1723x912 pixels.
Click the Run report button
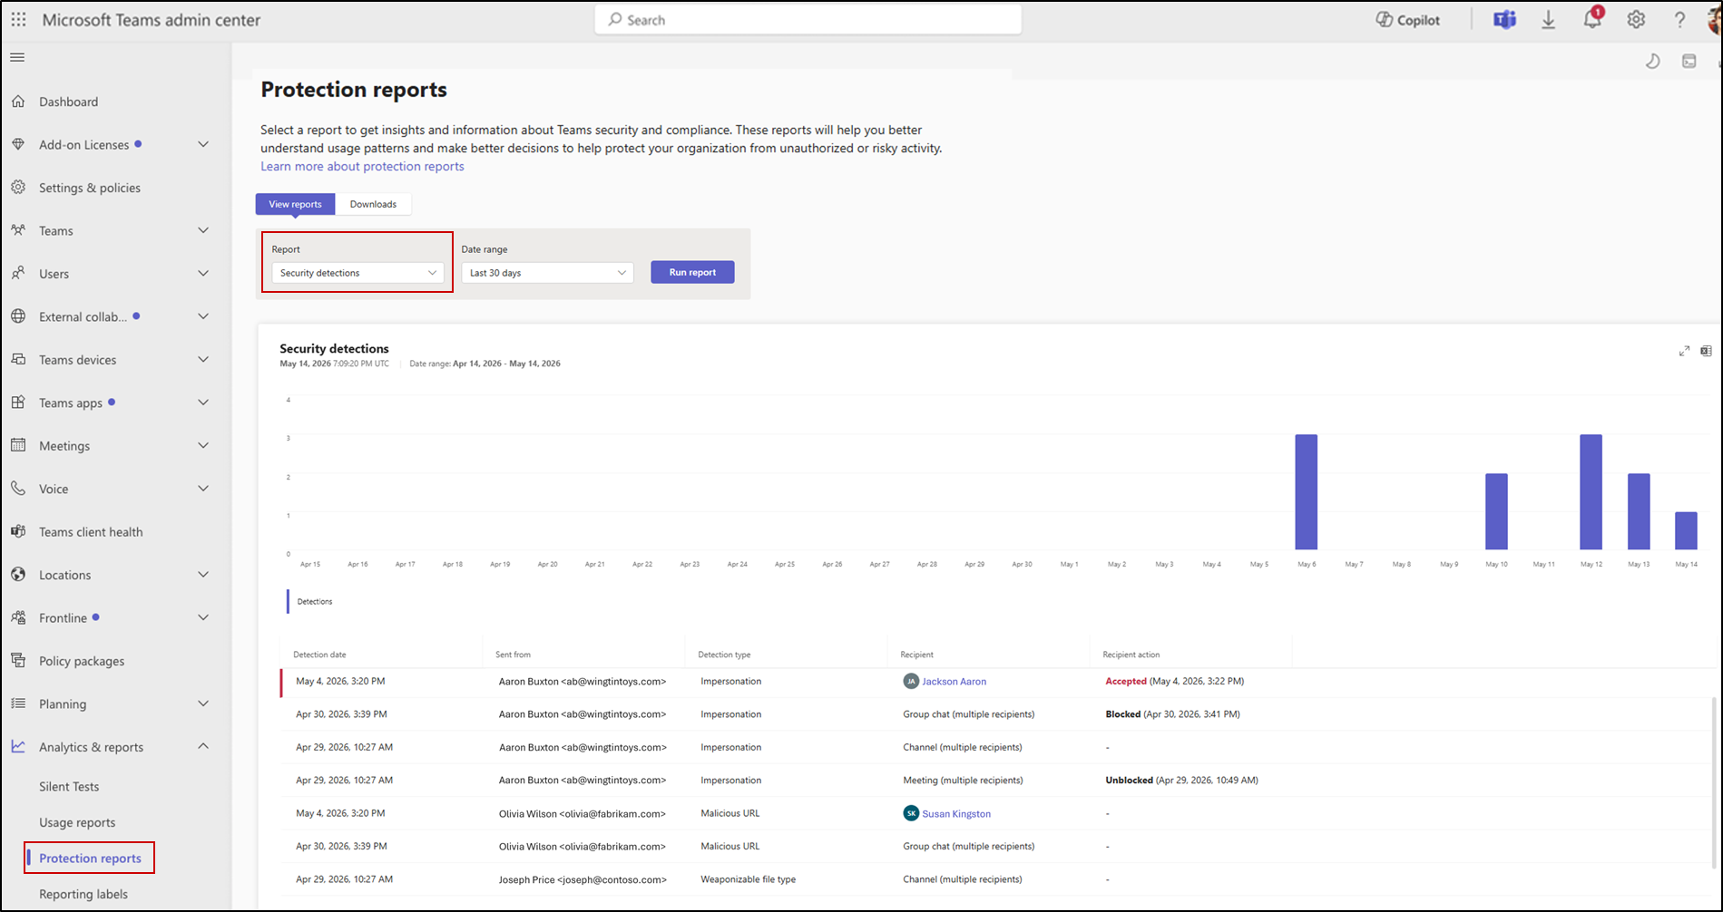point(692,272)
